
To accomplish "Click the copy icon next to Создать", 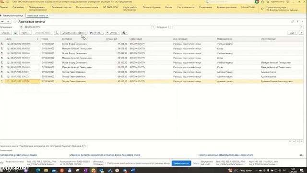I will [x=15, y=33].
